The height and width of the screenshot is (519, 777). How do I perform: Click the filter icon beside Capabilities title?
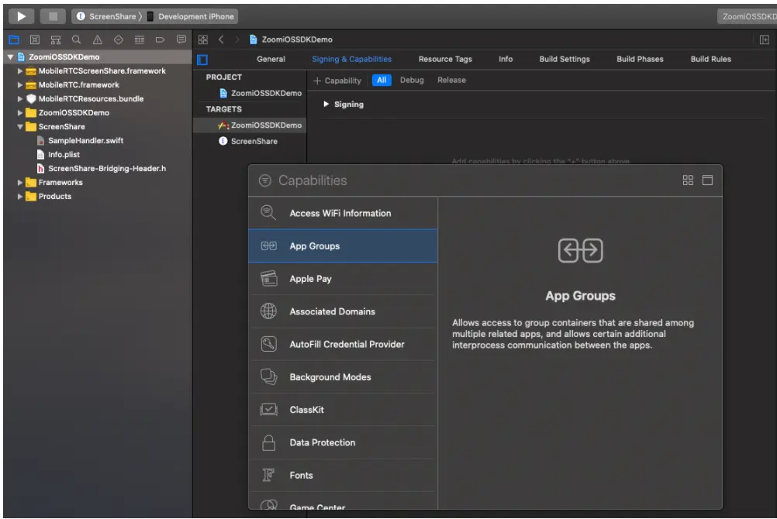point(264,180)
